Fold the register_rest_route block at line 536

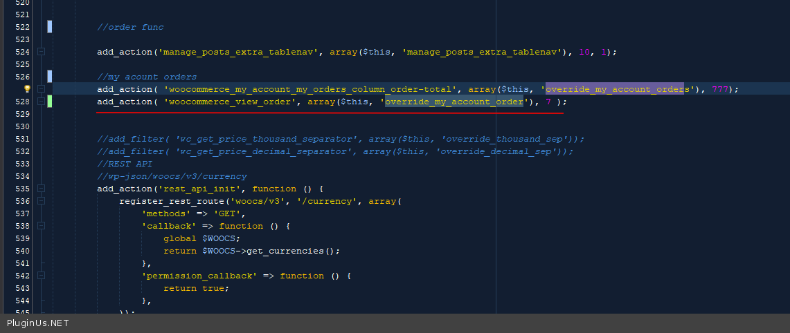(x=42, y=201)
